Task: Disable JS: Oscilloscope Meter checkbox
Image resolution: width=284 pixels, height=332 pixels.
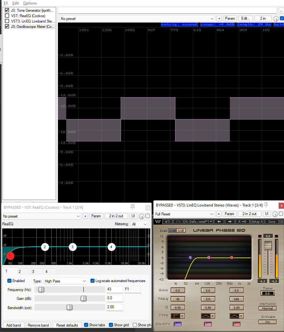Action: [x=7, y=26]
